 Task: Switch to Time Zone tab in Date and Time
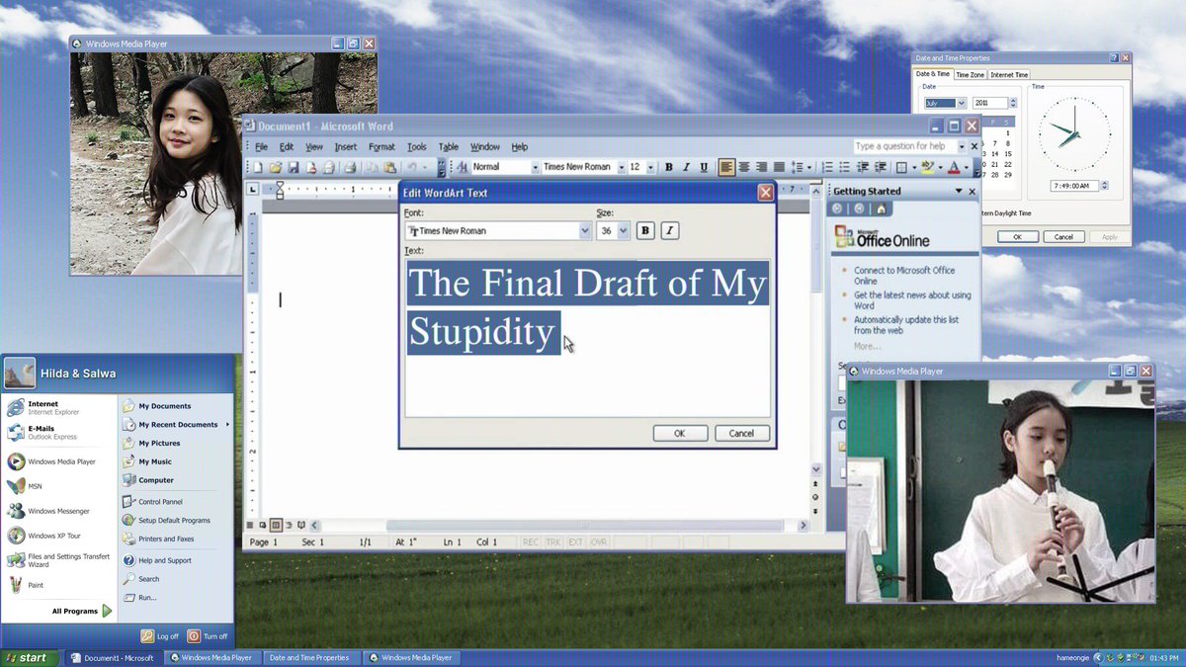point(970,75)
